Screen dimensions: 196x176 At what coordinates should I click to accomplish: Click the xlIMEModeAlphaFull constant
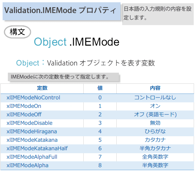pyautogui.click(x=32, y=157)
